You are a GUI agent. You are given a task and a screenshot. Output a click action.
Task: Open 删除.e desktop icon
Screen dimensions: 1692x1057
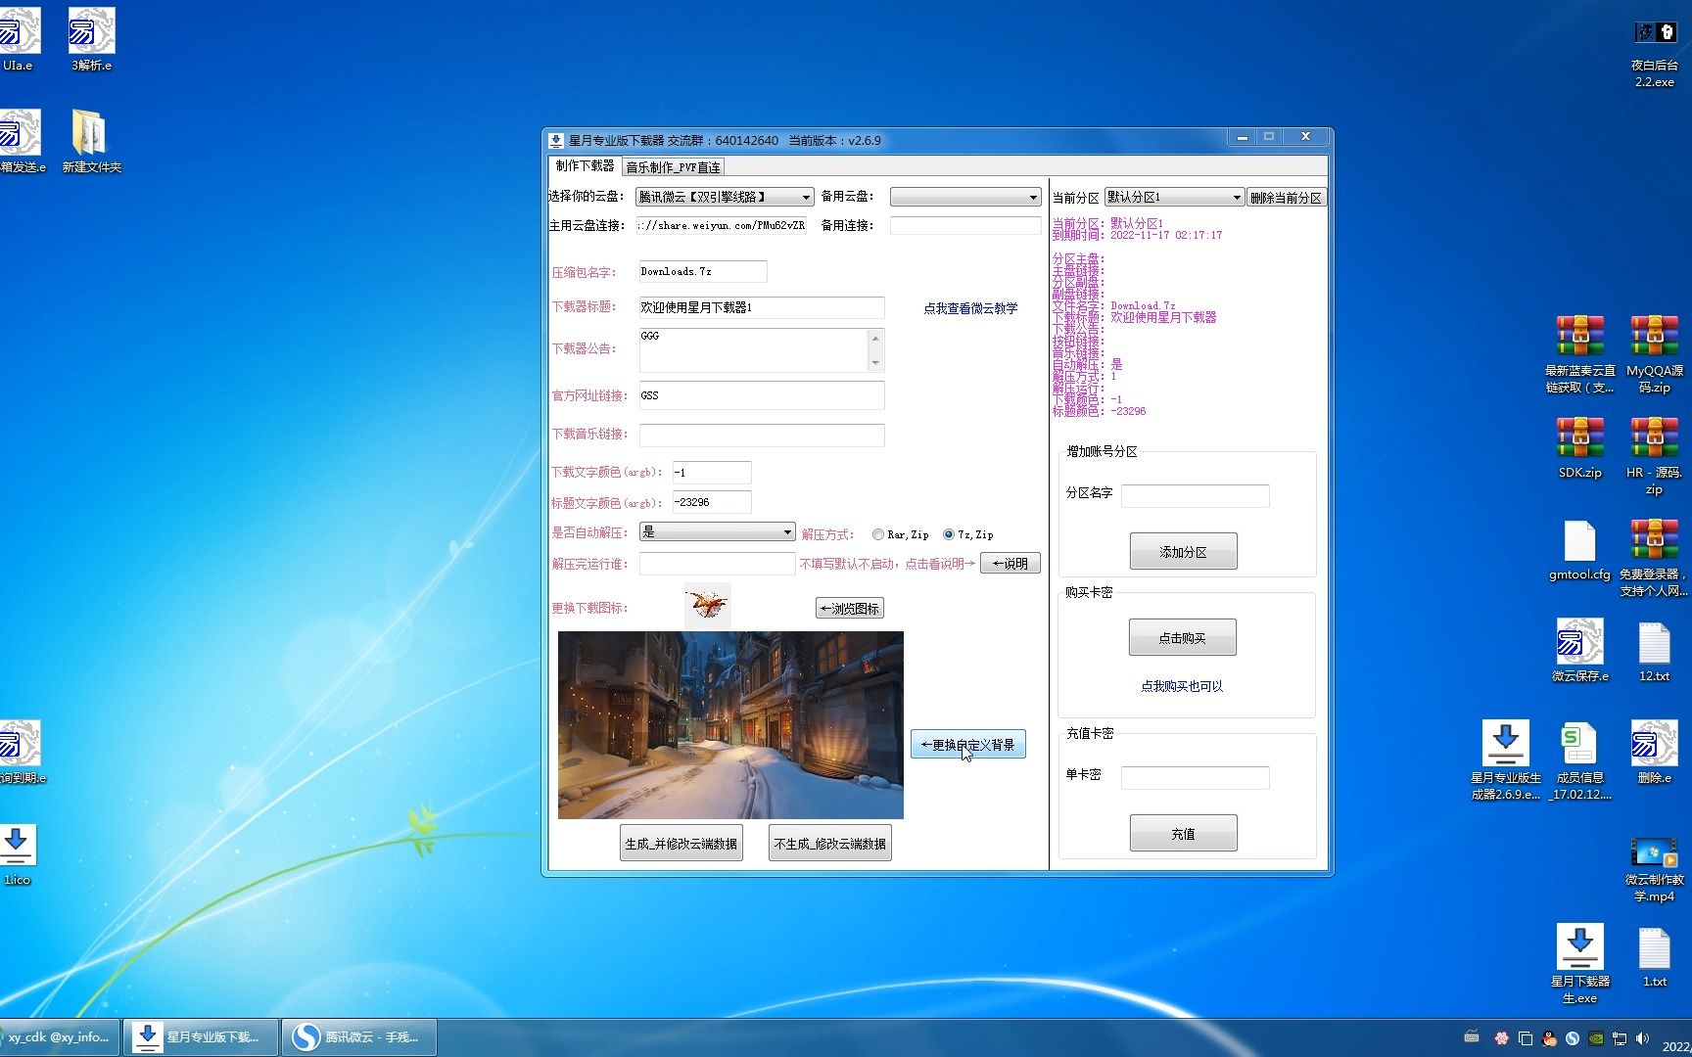[1654, 753]
